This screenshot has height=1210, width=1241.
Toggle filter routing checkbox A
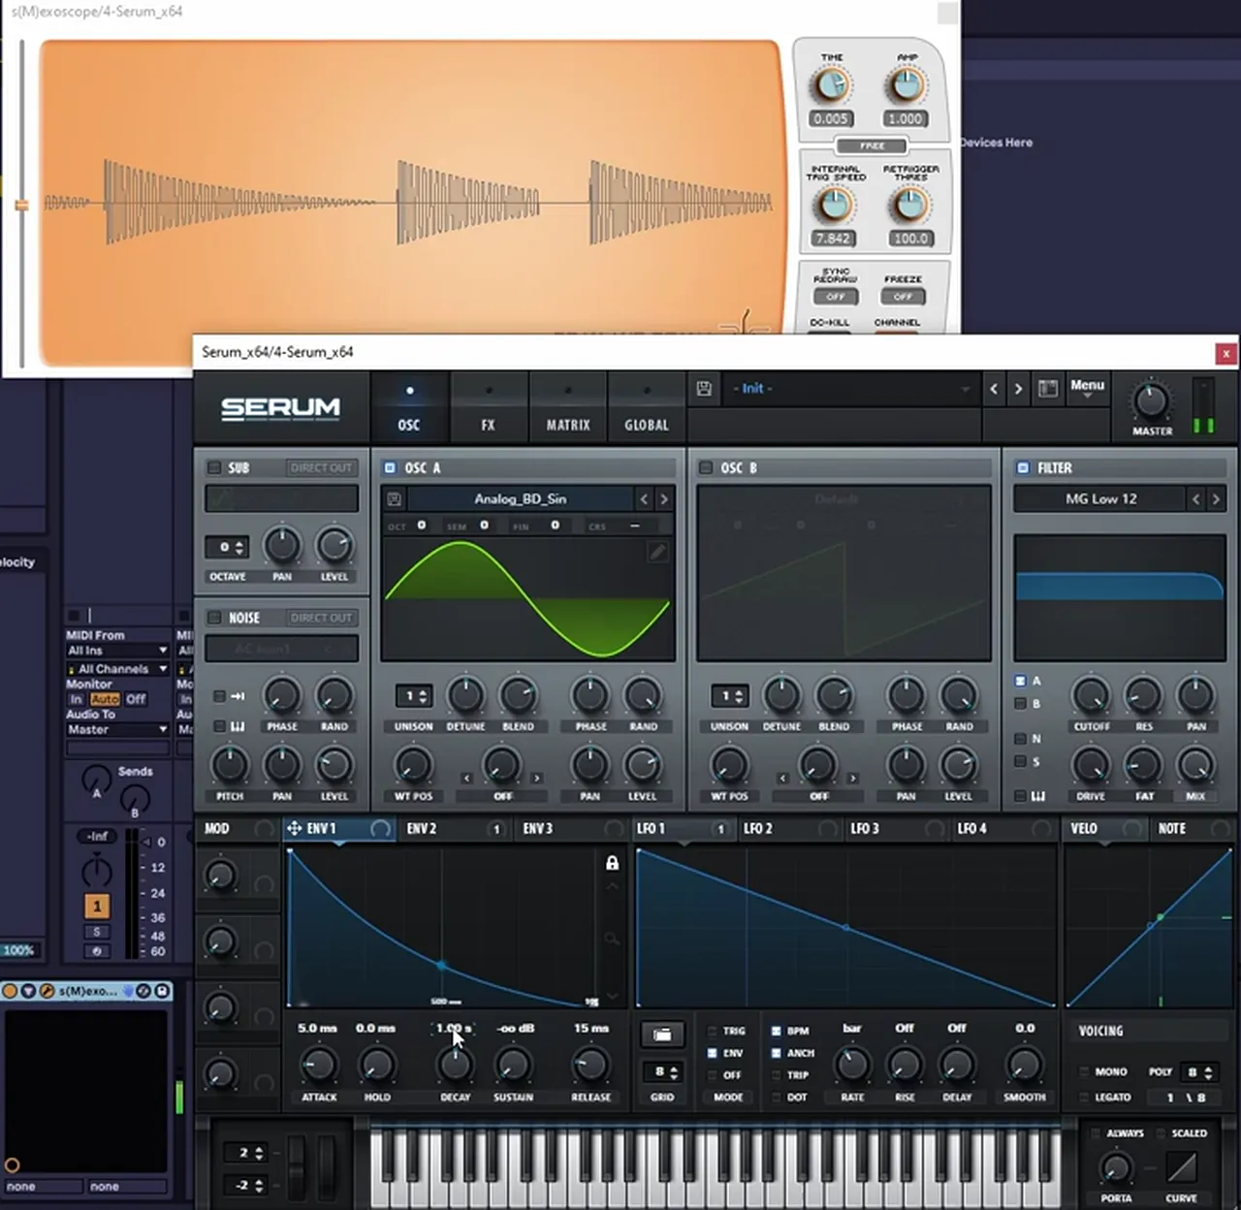(1020, 682)
